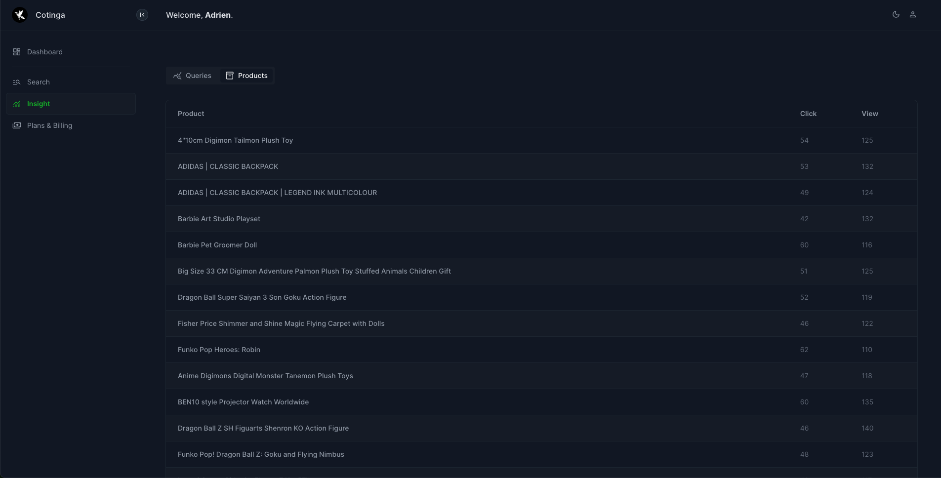
Task: Click the Search magnifier icon in sidebar
Action: point(17,82)
